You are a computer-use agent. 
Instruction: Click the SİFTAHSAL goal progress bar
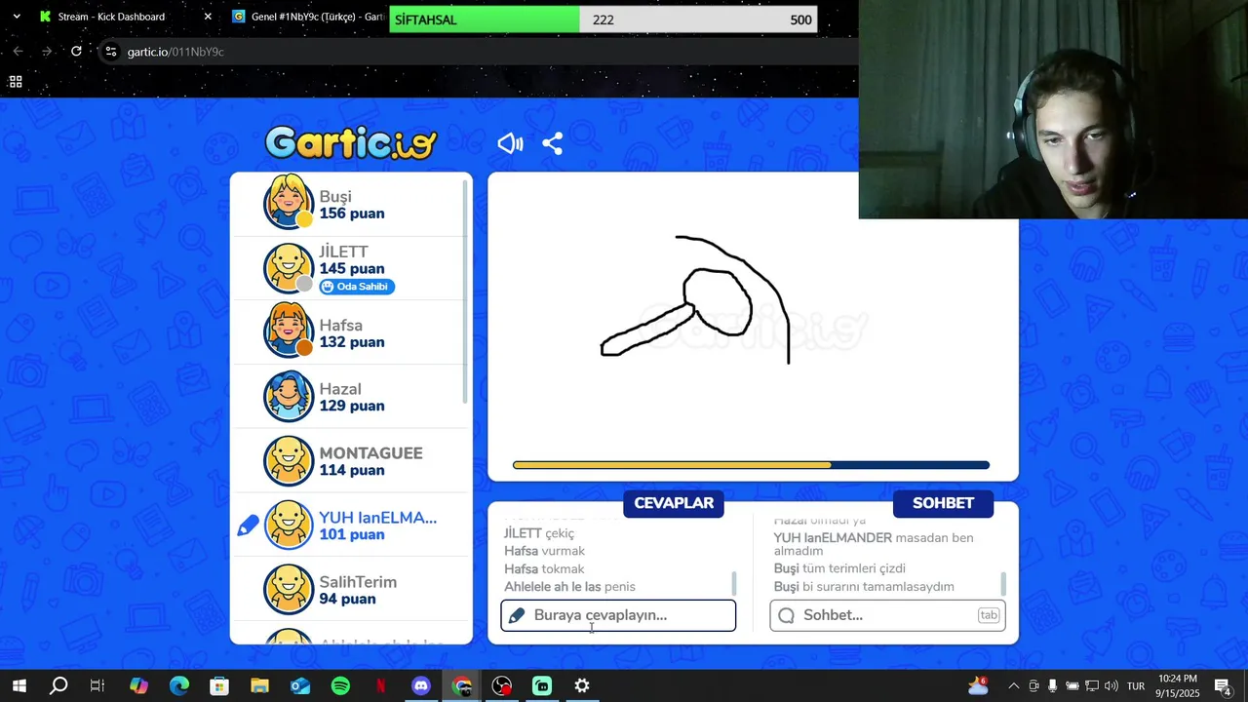tap(604, 19)
